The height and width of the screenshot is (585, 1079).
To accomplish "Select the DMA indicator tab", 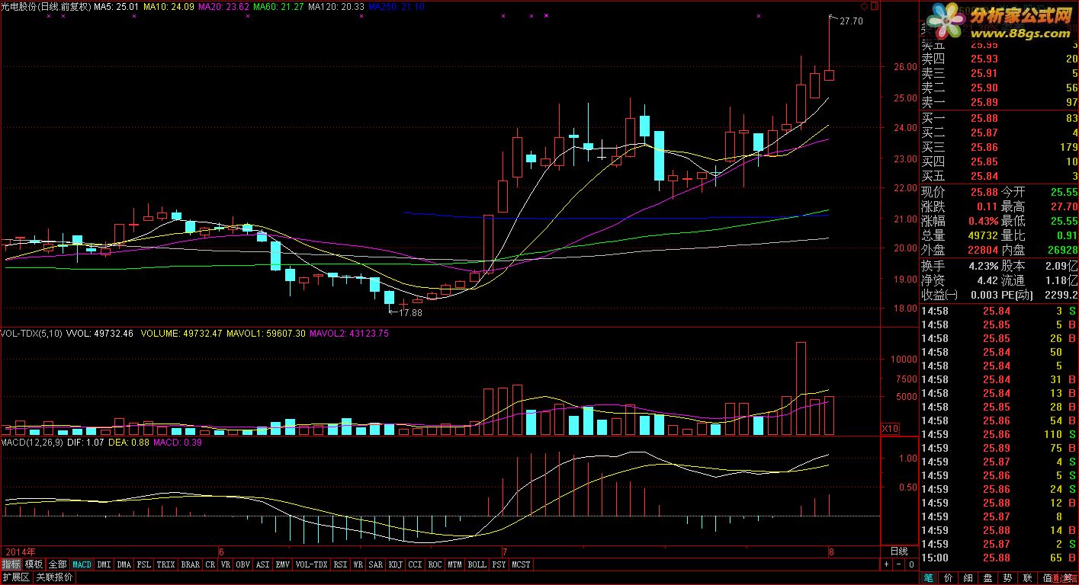I will 124,564.
